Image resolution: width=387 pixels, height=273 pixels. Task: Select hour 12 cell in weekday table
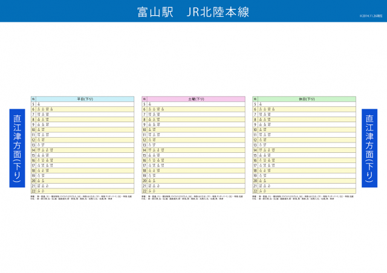[x=34, y=140]
